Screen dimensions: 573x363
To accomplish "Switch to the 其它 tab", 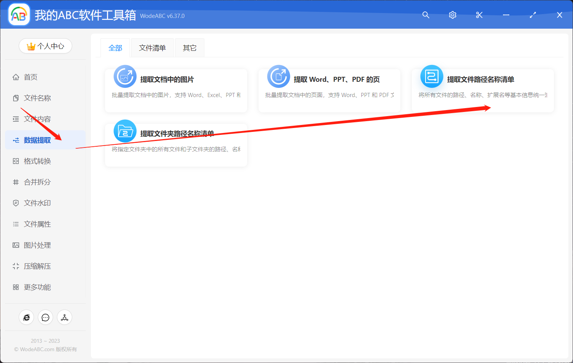I will coord(189,47).
